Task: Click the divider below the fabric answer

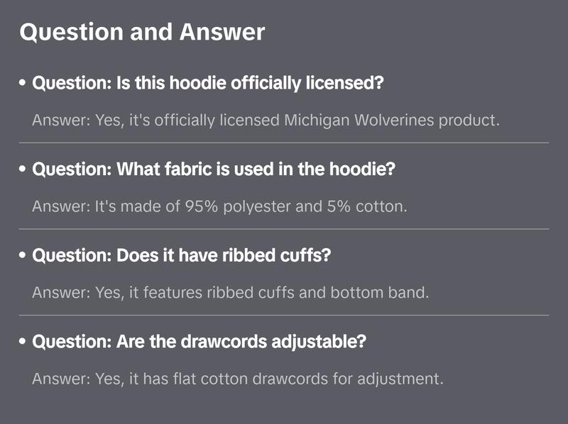Action: (284, 229)
